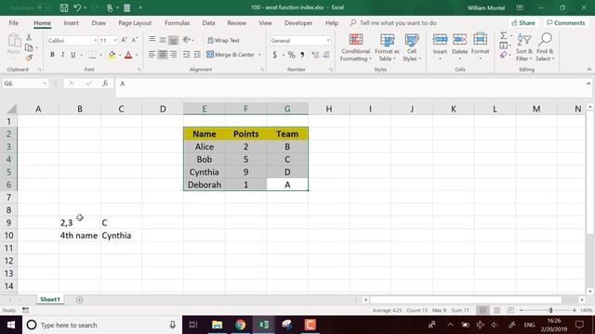595x334 pixels.
Task: Click the red Font Color A
Action: (x=128, y=56)
